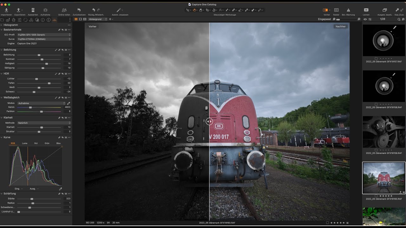Image resolution: width=406 pixels, height=228 pixels.
Task: Click search icon in browser header
Action: click(x=399, y=19)
